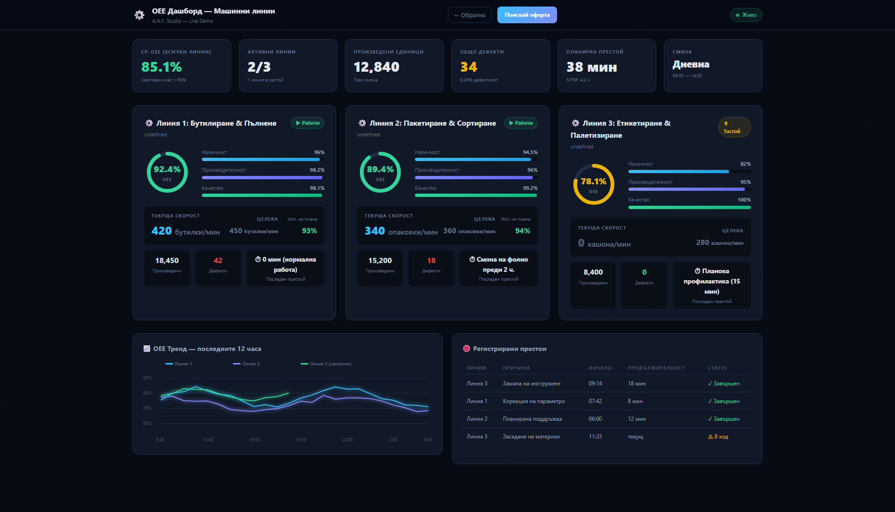Go back with the Обратно button
The height and width of the screenshot is (512, 895).
coord(470,15)
